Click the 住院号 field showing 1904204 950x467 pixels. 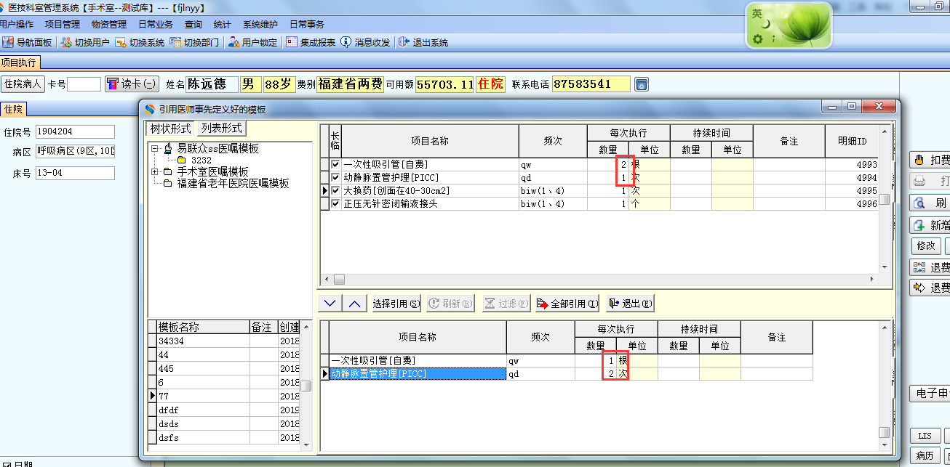[75, 131]
